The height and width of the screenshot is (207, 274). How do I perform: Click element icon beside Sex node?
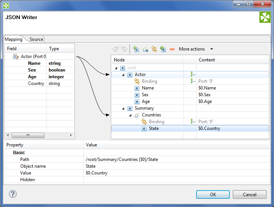click(x=137, y=95)
